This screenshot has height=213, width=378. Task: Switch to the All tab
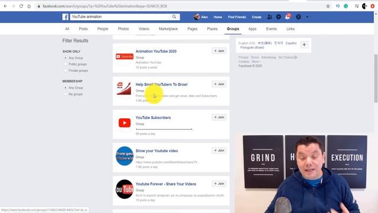click(x=67, y=29)
